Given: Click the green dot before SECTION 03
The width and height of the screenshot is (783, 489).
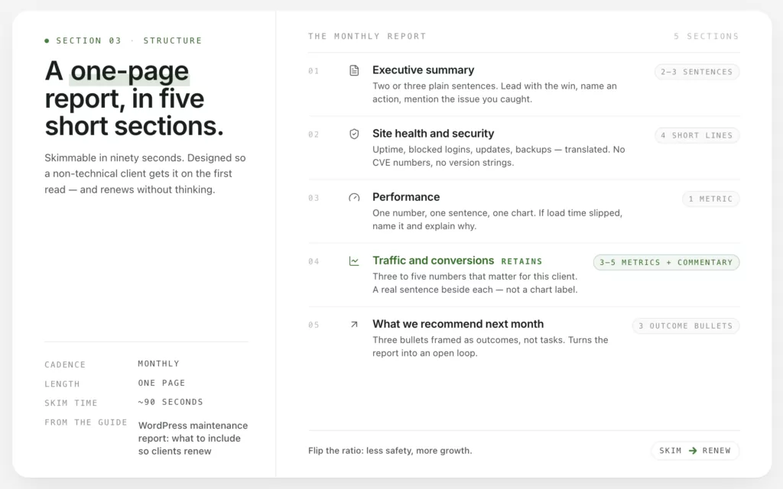Looking at the screenshot, I should [x=47, y=40].
